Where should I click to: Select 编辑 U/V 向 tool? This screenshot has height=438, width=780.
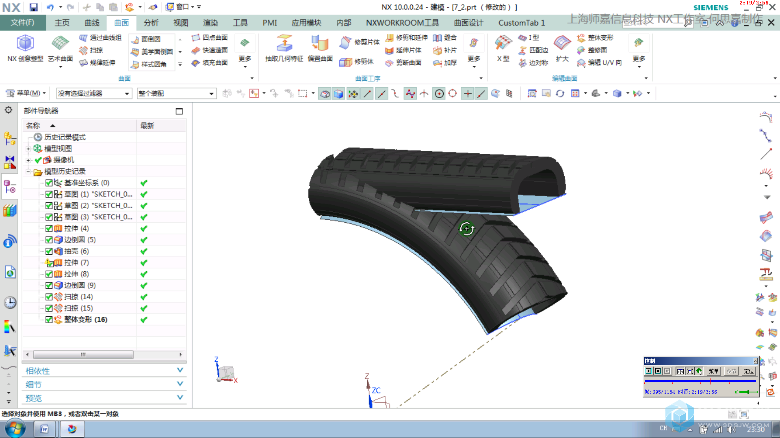tap(599, 63)
